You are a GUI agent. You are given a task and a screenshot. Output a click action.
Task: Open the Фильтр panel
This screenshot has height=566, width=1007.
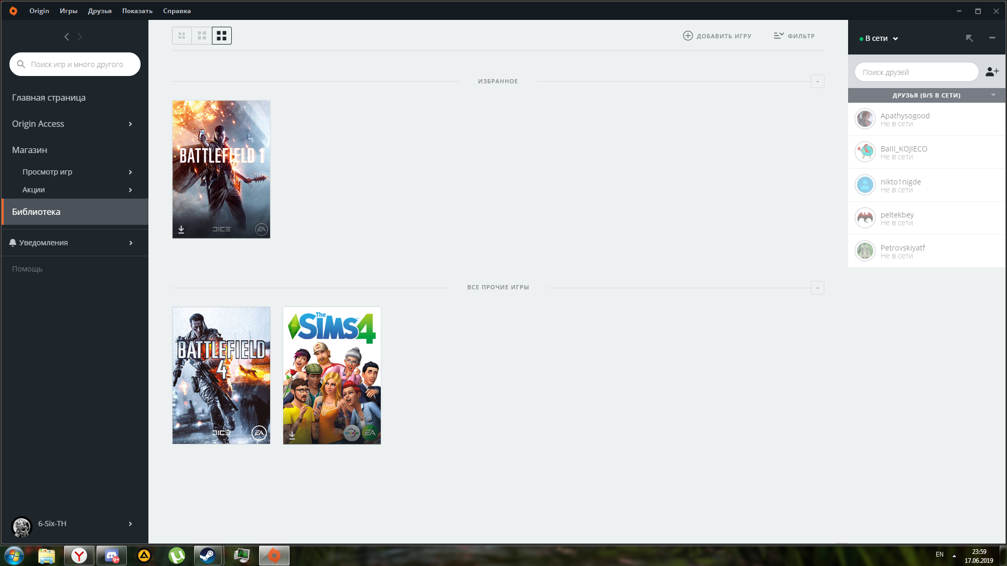pos(794,36)
